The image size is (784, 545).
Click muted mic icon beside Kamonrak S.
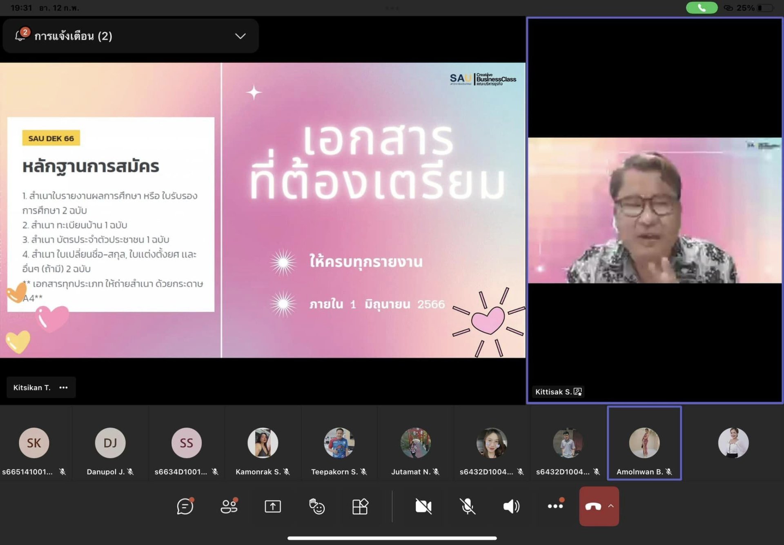click(x=287, y=472)
